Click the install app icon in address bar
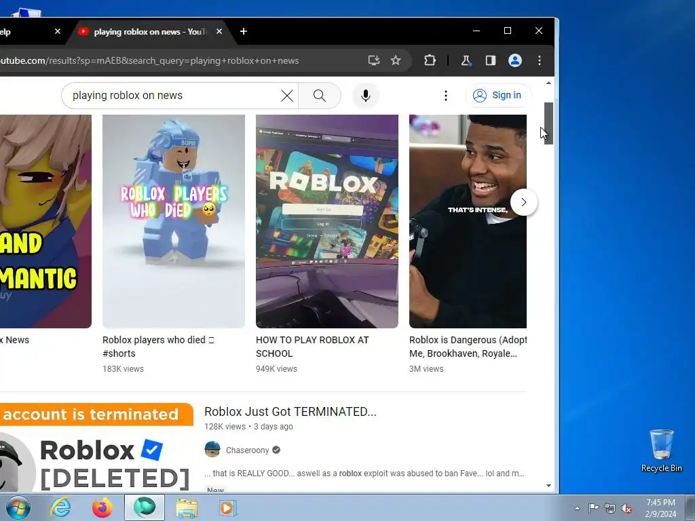 374,60
